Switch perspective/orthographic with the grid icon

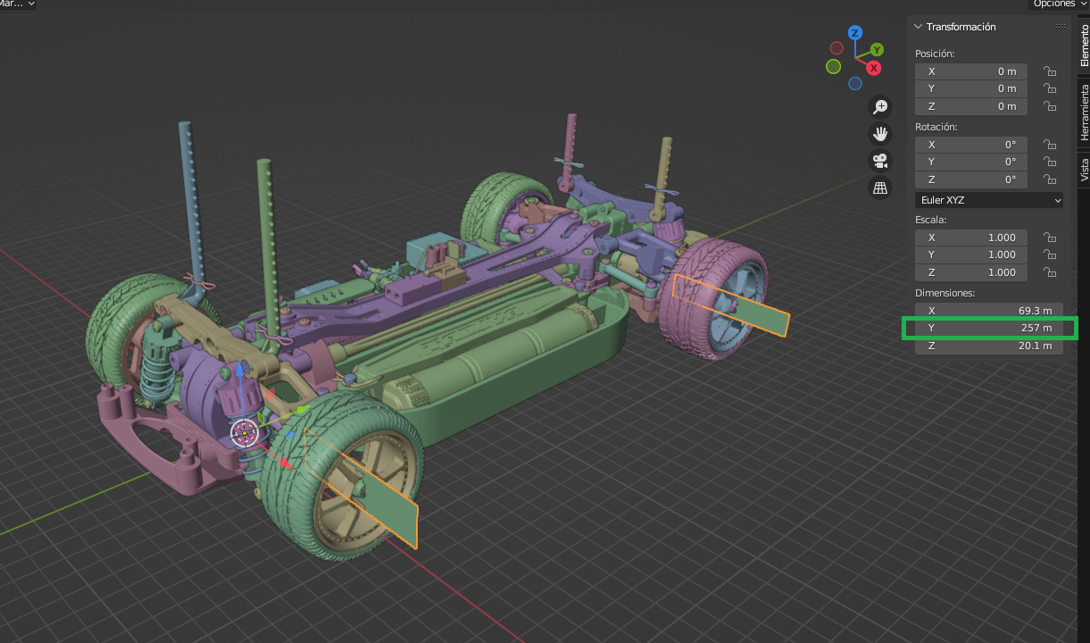880,188
